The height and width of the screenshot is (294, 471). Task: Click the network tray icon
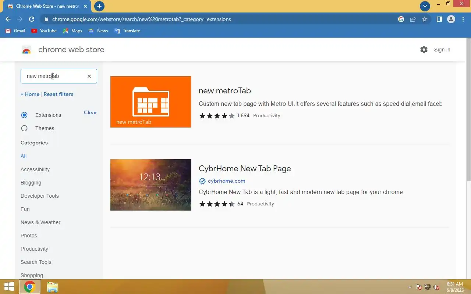[428, 287]
